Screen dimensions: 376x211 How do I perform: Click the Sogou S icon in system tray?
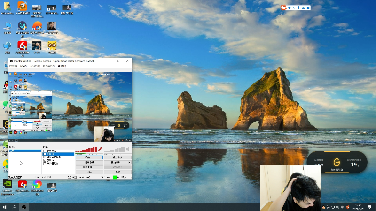(x=348, y=207)
